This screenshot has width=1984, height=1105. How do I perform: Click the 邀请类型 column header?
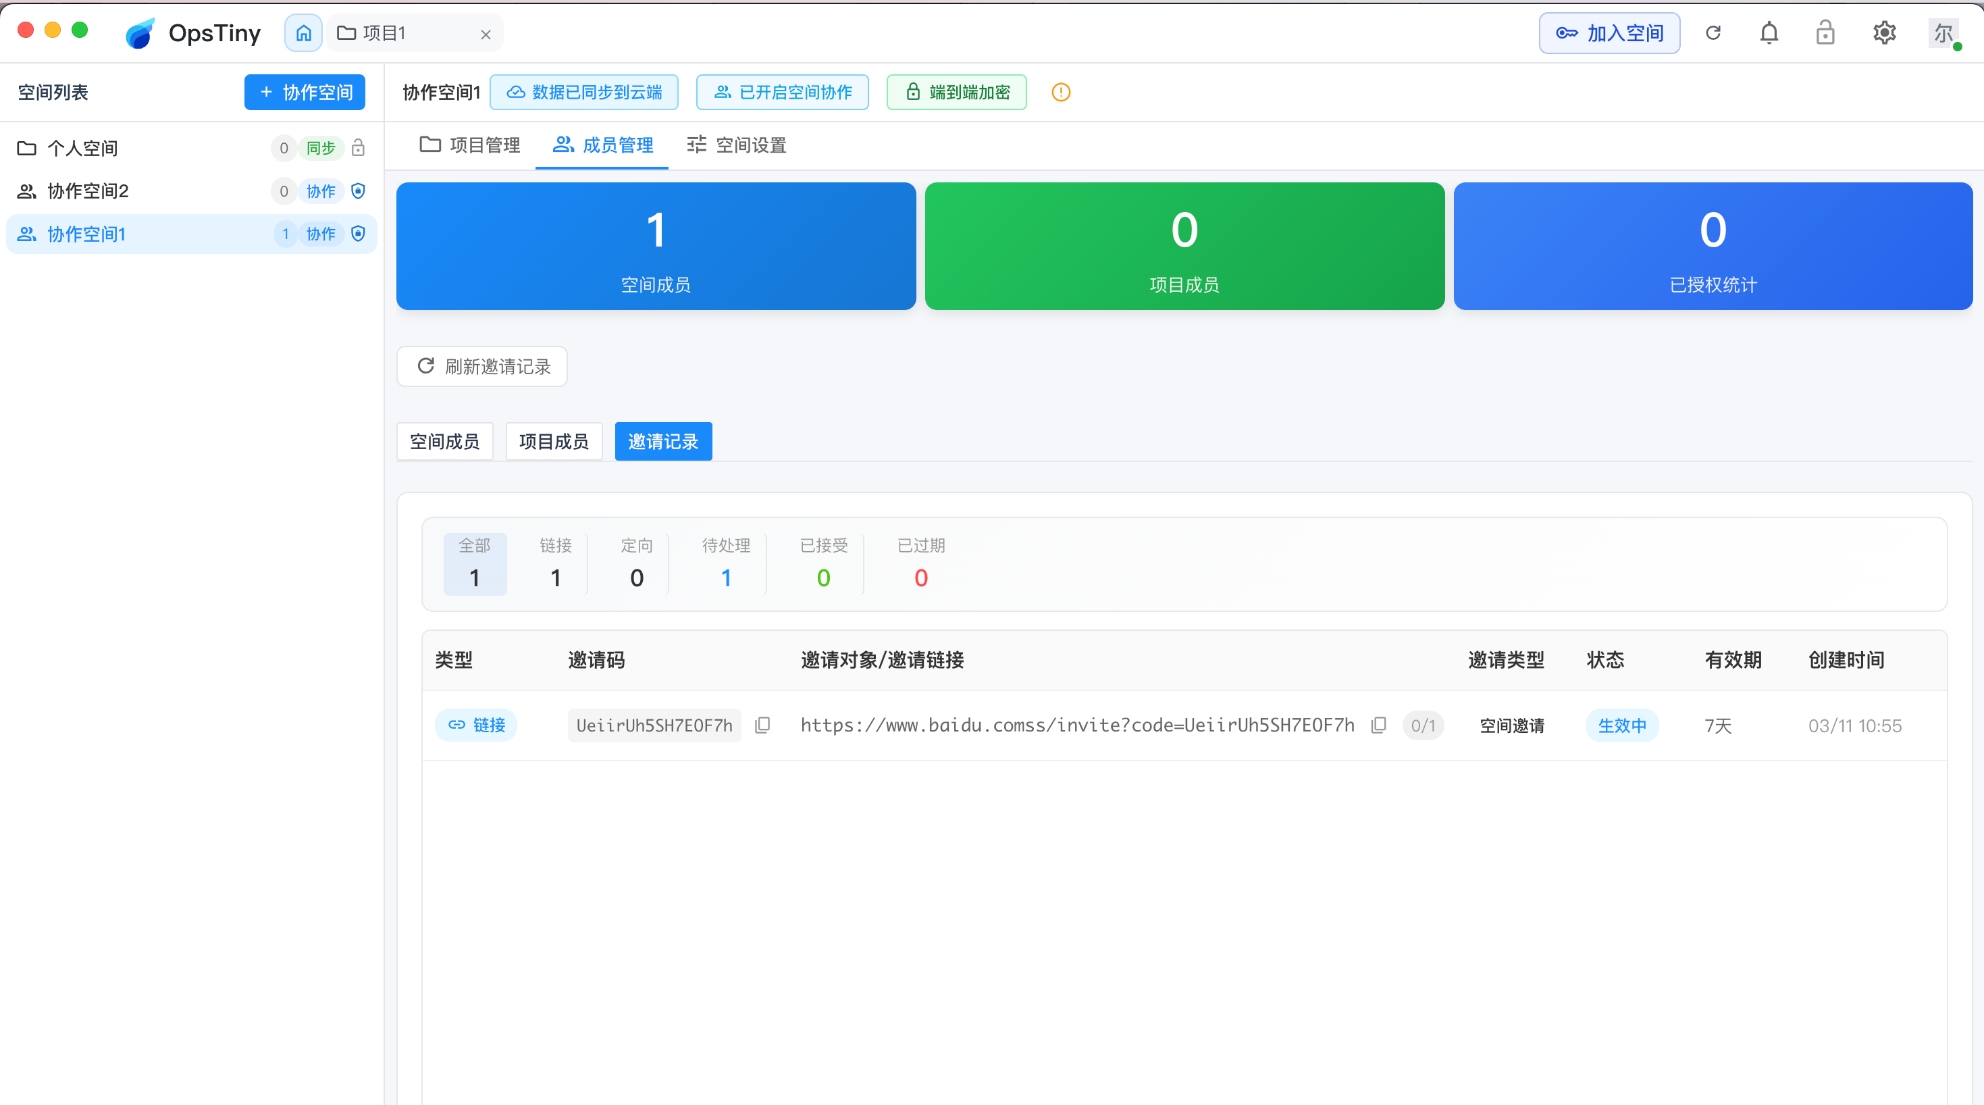click(x=1506, y=661)
